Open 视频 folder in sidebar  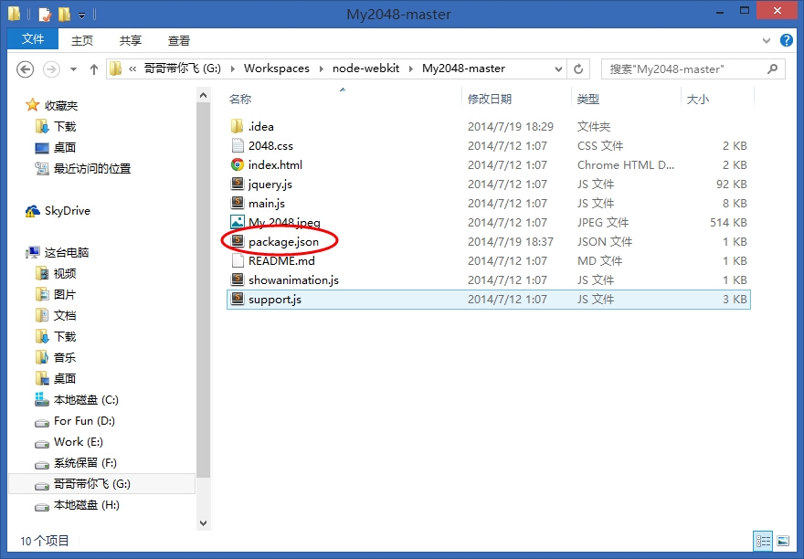pyautogui.click(x=65, y=274)
